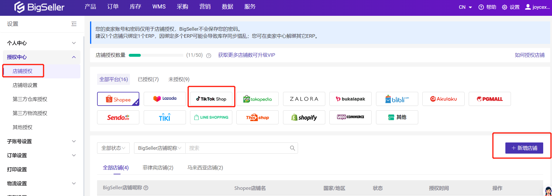Collapse sidebar using the menu fold icon
The height and width of the screenshot is (196, 552).
[74, 24]
